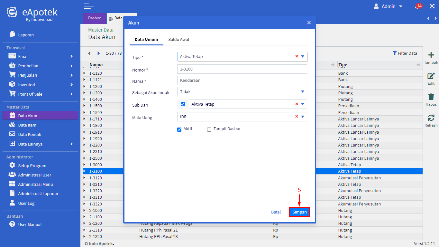This screenshot has height=247, width=439.
Task: Click the Edit pencil icon
Action: coord(431,76)
